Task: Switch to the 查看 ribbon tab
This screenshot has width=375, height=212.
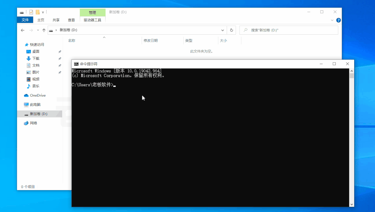Action: pos(71,20)
